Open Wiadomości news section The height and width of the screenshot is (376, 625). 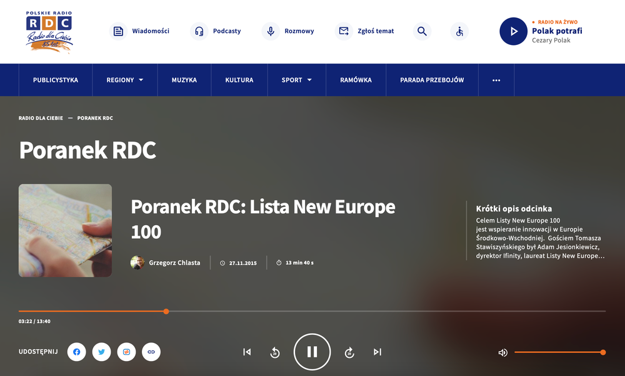[x=139, y=31]
